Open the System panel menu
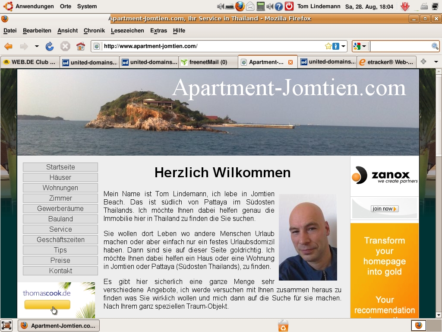The width and height of the screenshot is (442, 332). click(87, 6)
